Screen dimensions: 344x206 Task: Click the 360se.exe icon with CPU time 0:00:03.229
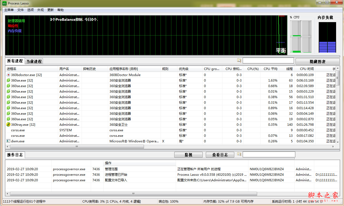click(8, 91)
